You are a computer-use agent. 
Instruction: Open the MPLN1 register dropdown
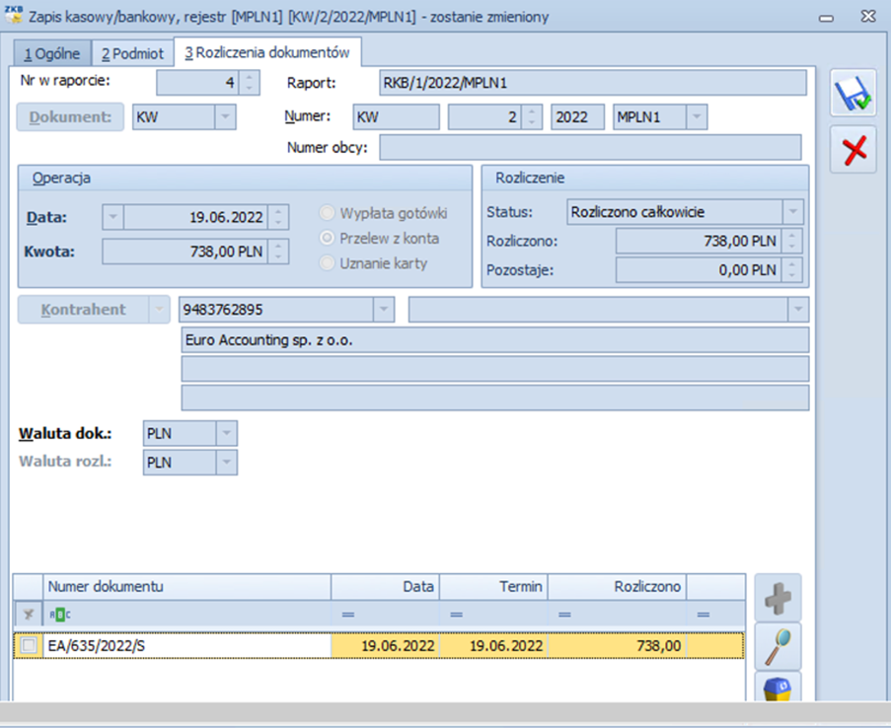696,117
